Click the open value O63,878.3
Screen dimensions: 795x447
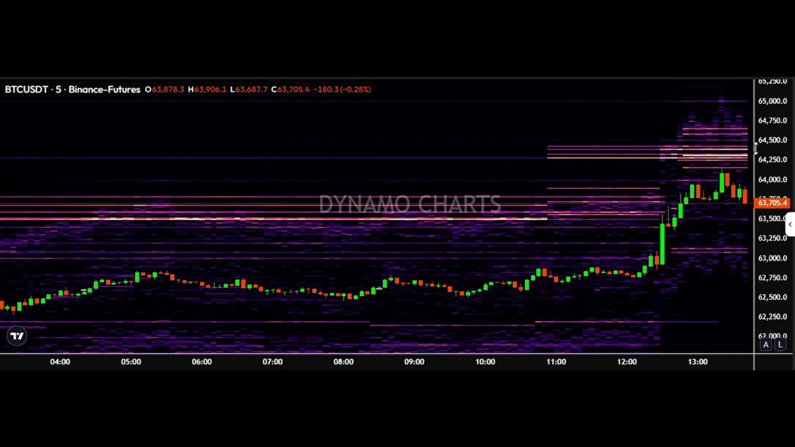[165, 89]
